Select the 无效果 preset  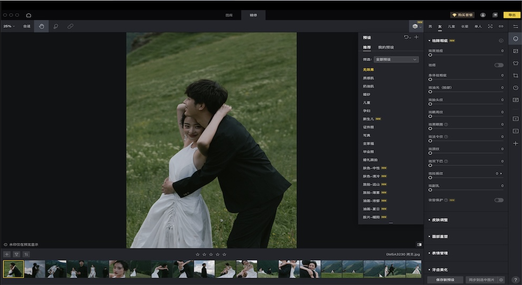click(x=368, y=70)
